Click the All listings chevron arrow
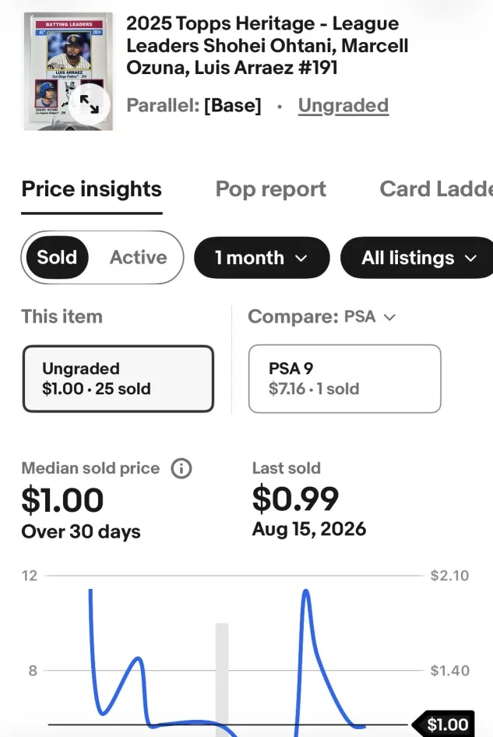493x737 pixels. (470, 258)
